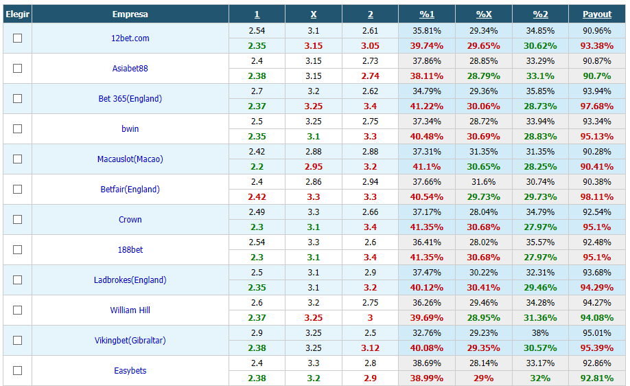
Task: Click William Hill current away odds 3
Action: click(x=371, y=318)
